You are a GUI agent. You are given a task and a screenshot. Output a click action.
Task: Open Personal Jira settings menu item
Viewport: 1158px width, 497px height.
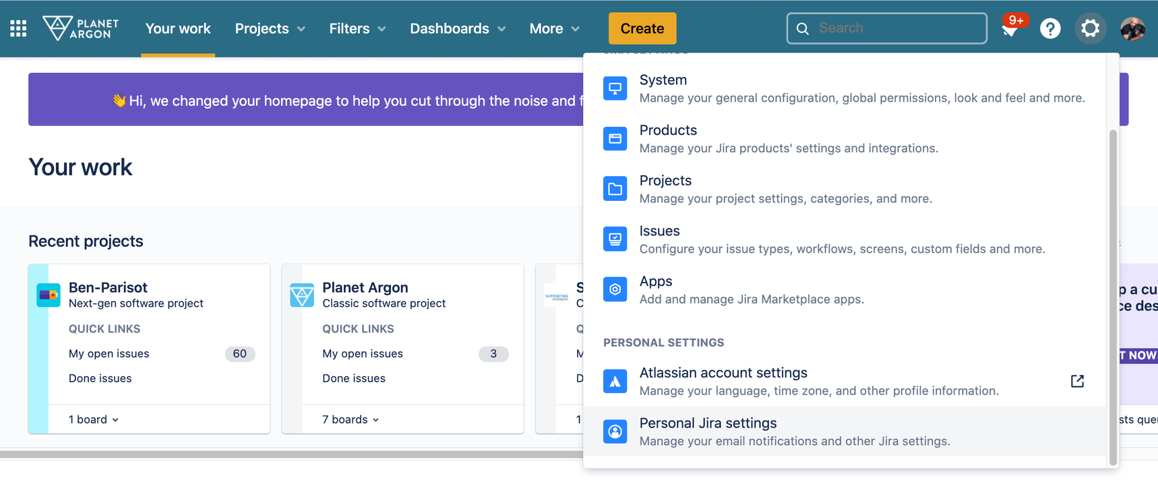[x=845, y=432]
